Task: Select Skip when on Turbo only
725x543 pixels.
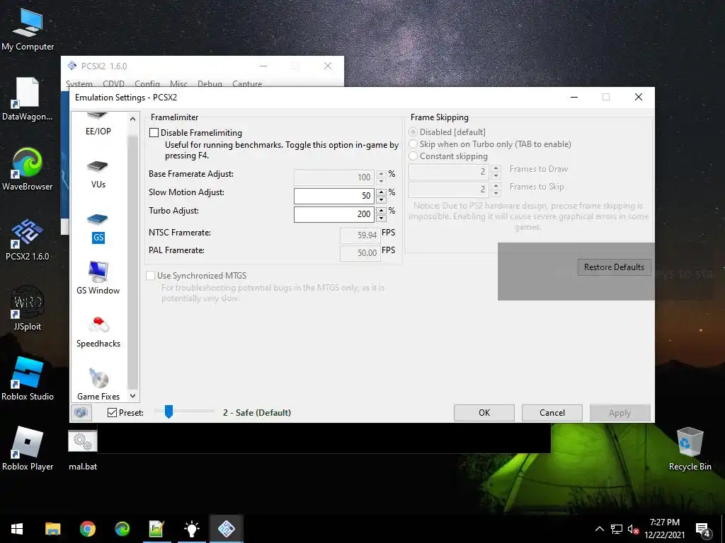Action: (413, 144)
